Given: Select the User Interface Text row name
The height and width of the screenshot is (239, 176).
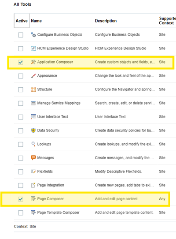Looking at the screenshot, I should tap(53, 117).
